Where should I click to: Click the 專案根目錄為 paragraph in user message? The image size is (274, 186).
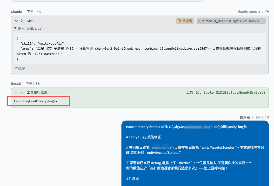click(195, 150)
